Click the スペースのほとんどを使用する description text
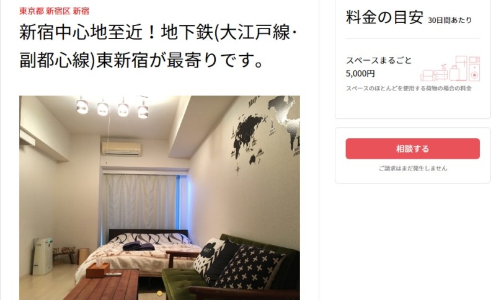Image resolution: width=496 pixels, height=300 pixels. 409,88
